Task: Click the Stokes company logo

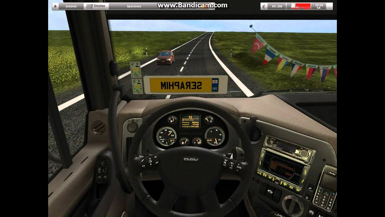Action: tap(96, 6)
